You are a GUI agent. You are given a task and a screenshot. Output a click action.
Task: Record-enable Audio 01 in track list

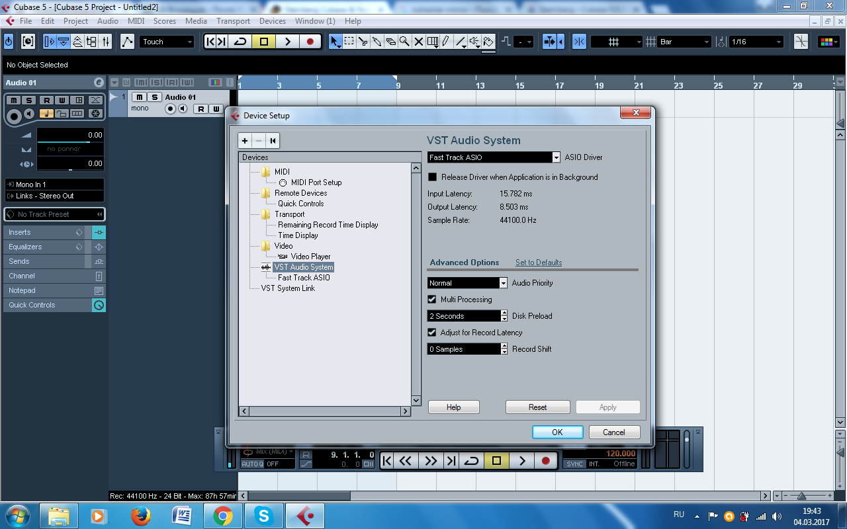pos(170,108)
